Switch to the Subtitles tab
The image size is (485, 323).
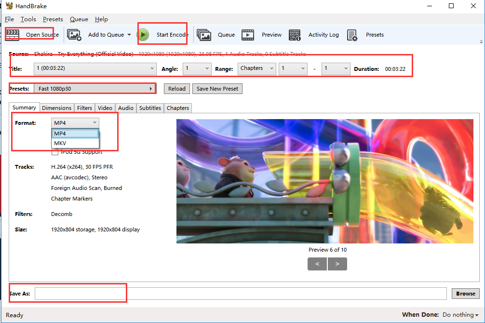click(x=149, y=108)
